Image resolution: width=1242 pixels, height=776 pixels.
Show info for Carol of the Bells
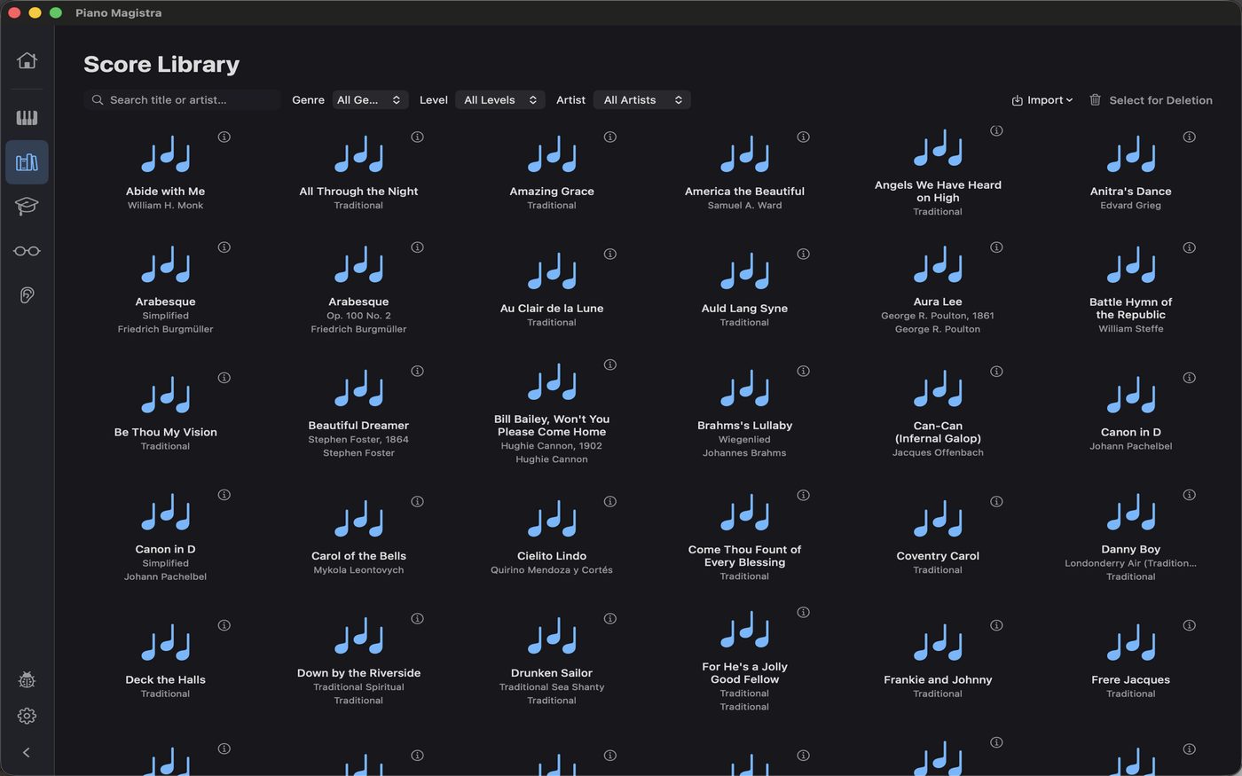click(417, 501)
